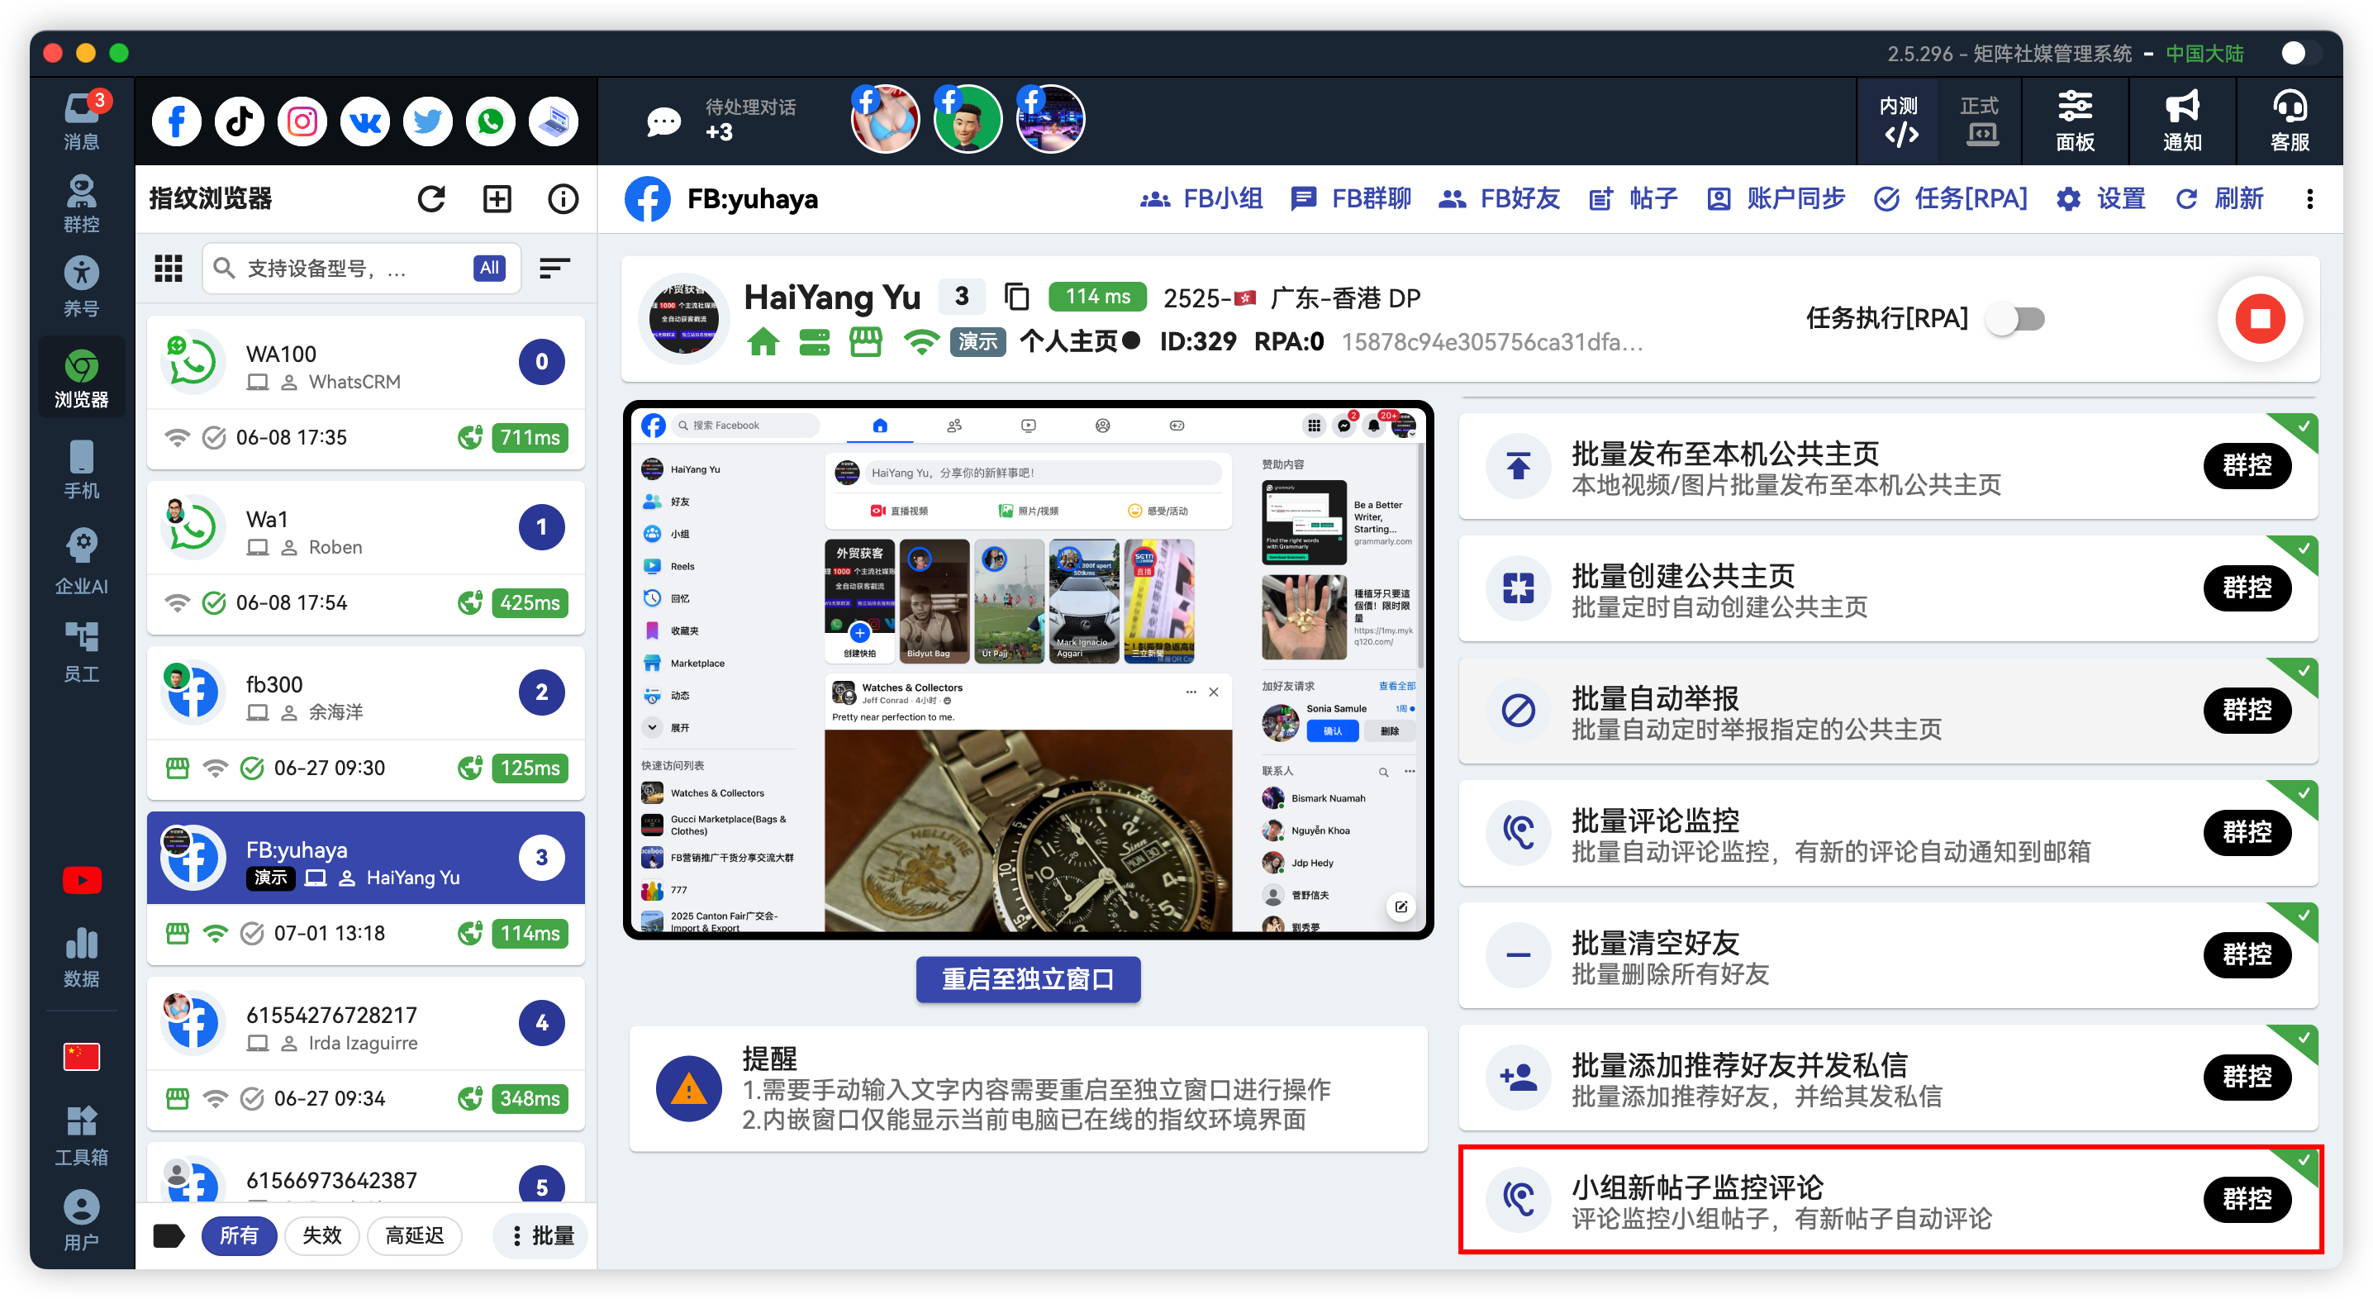Click 群控 for 批量发布至本机公共主页

point(2247,465)
